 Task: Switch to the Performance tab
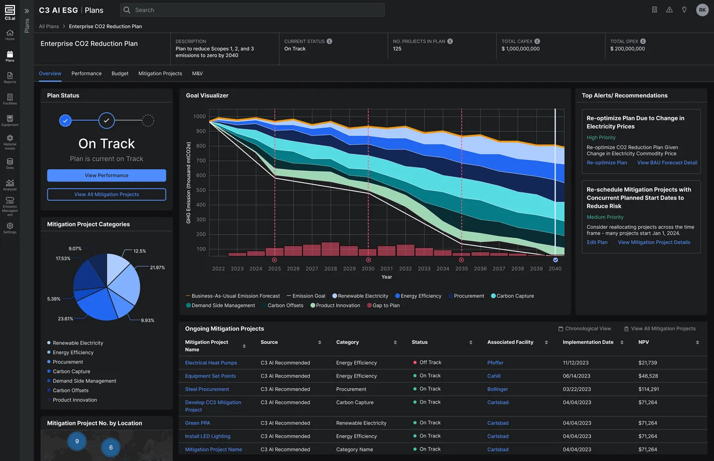click(x=86, y=73)
